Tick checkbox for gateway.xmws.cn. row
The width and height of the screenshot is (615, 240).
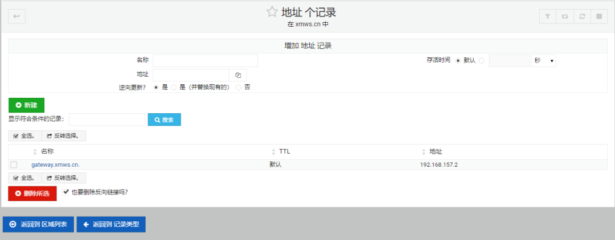[x=14, y=165]
